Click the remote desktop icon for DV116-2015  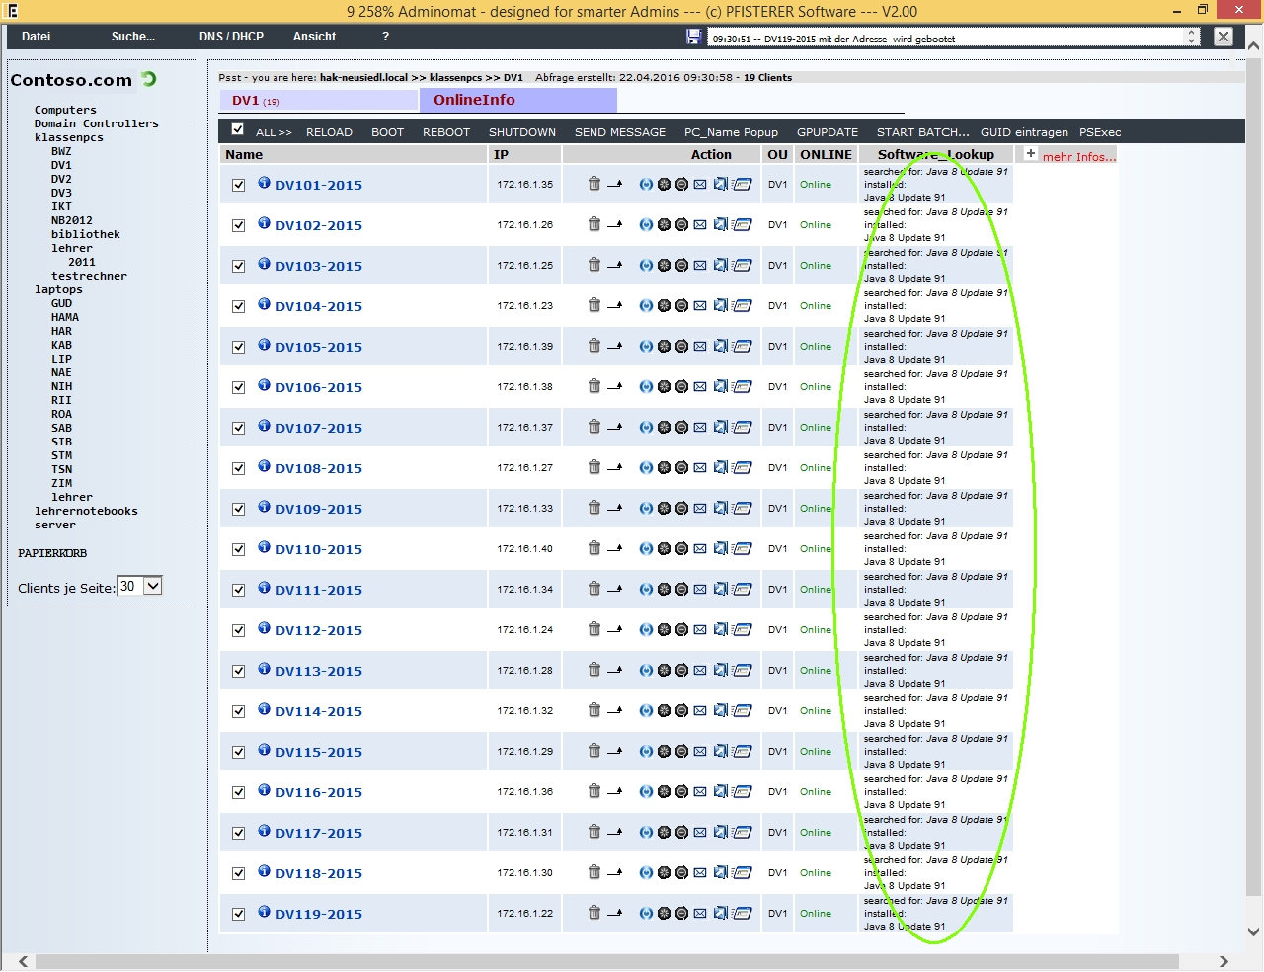tap(721, 792)
